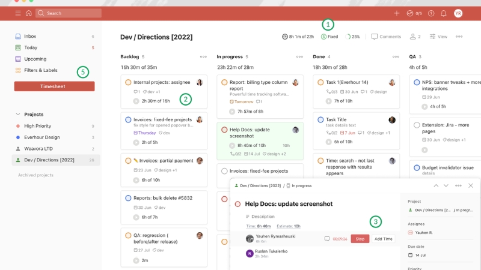Open Backlog column options menu
This screenshot has height=270, width=481.
pyautogui.click(x=203, y=56)
